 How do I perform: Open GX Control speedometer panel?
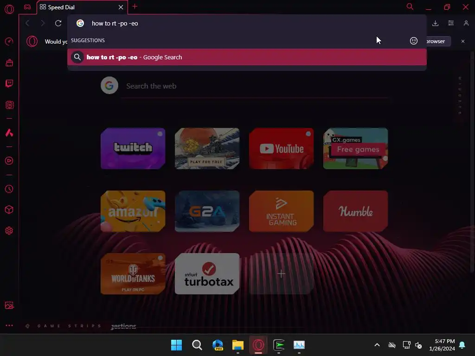tap(9, 41)
